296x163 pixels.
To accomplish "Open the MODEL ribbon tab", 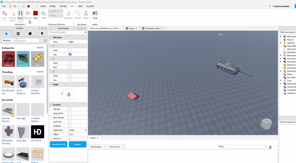I will (53, 6).
